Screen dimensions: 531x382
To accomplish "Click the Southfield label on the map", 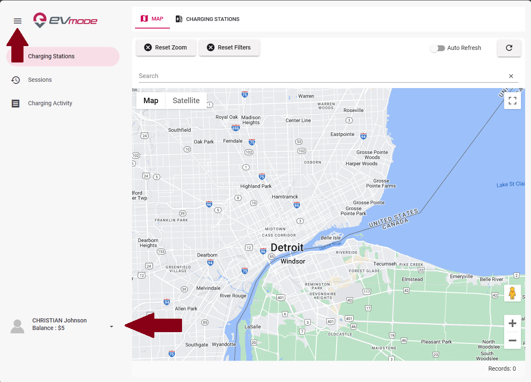I will click(180, 130).
